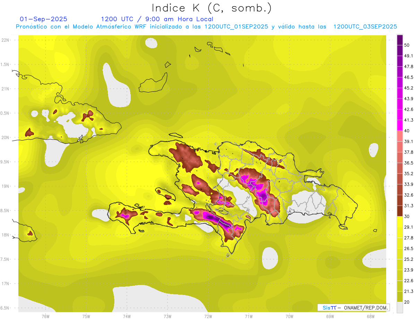This screenshot has width=416, height=321.
Task: Click the 01-Sep-2025 date label
Action: point(44,19)
